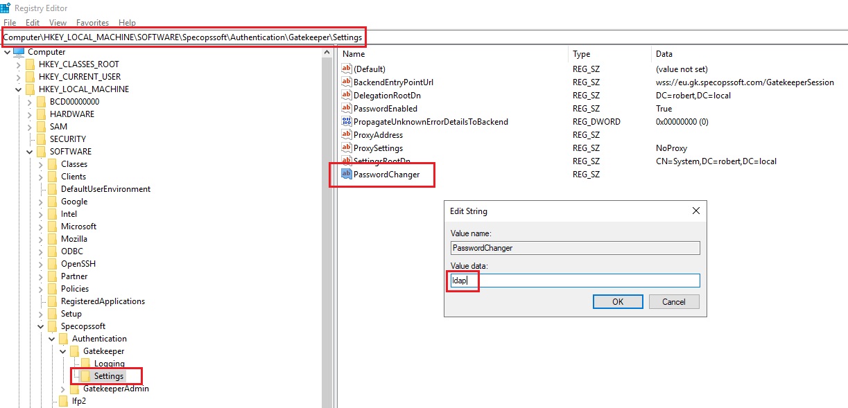Image resolution: width=848 pixels, height=408 pixels.
Task: Collapse the Computer root node
Action: (x=7, y=52)
